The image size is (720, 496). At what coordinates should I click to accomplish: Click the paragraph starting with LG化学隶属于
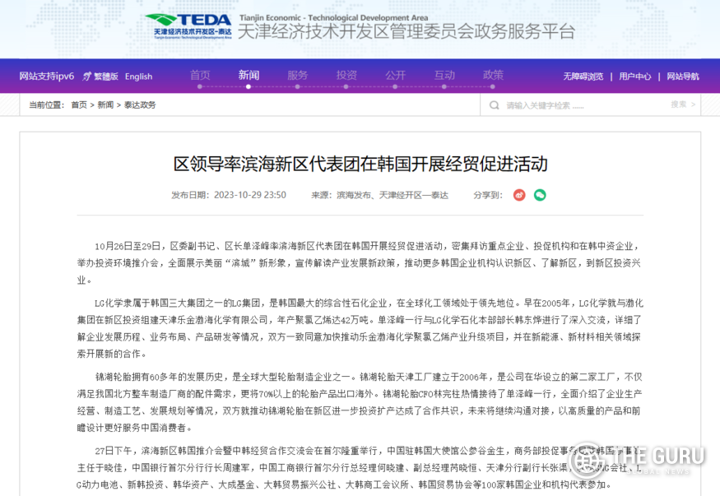(x=360, y=328)
